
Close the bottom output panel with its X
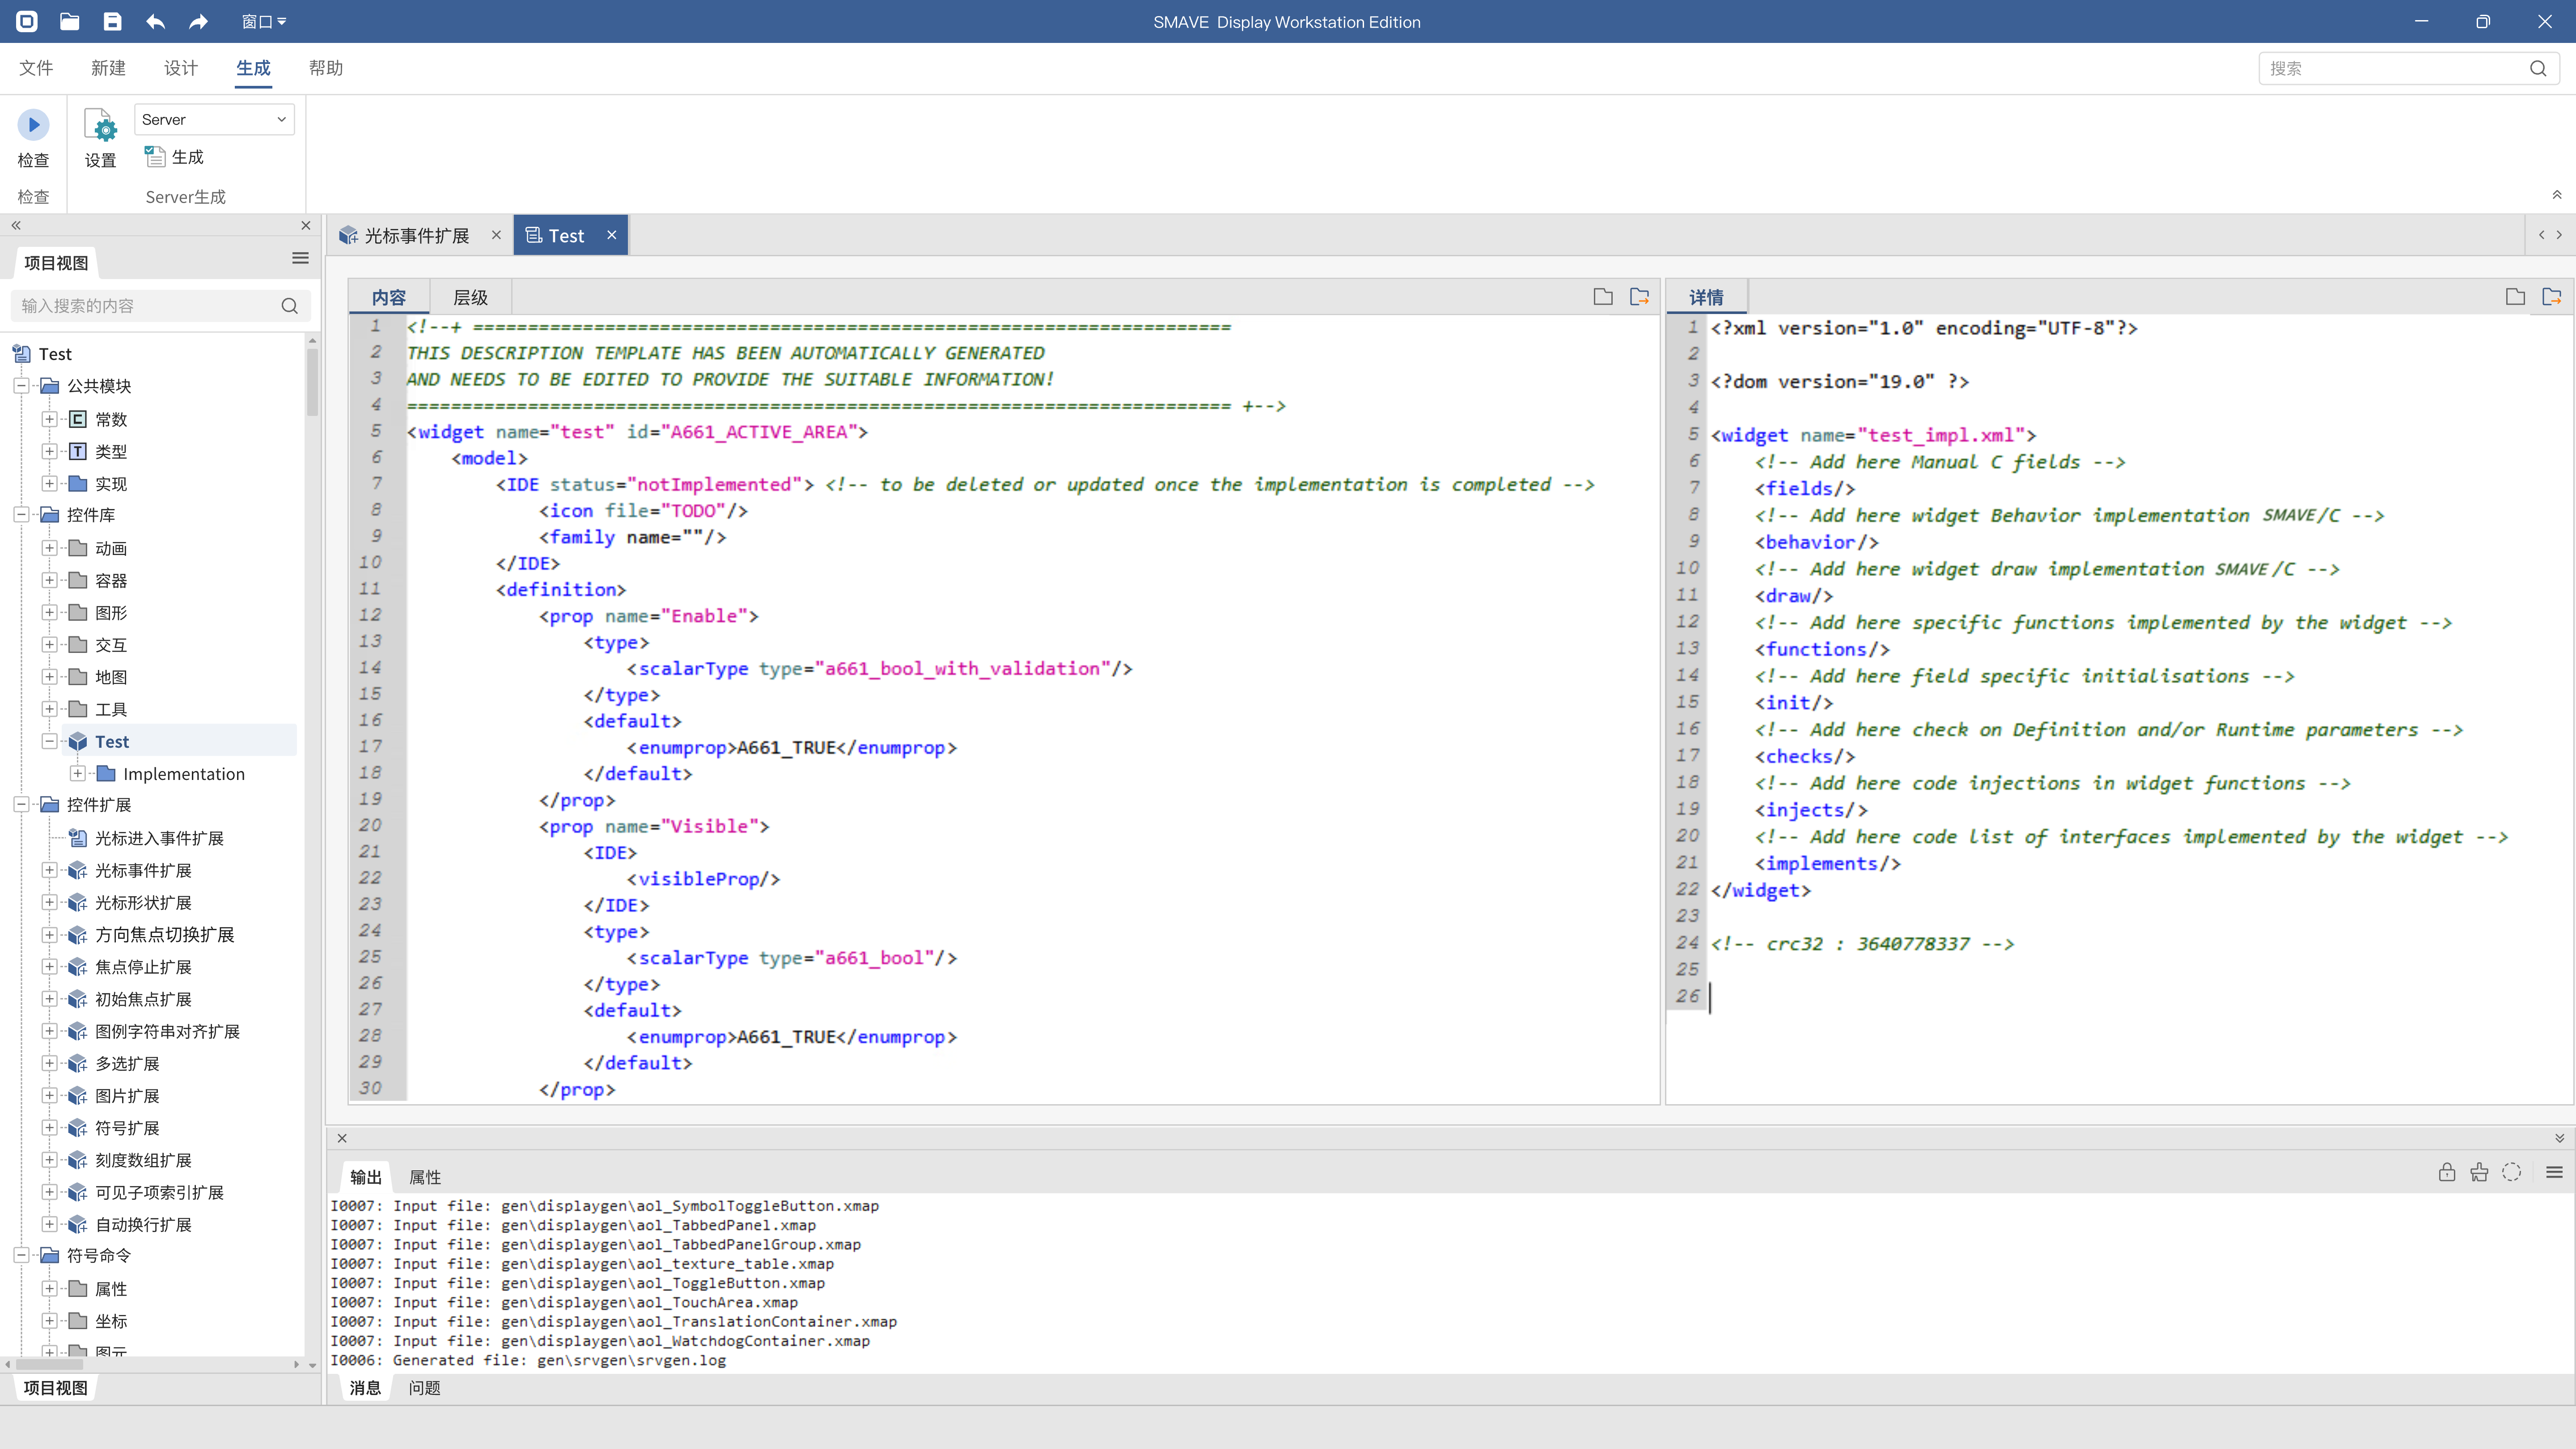(342, 1138)
